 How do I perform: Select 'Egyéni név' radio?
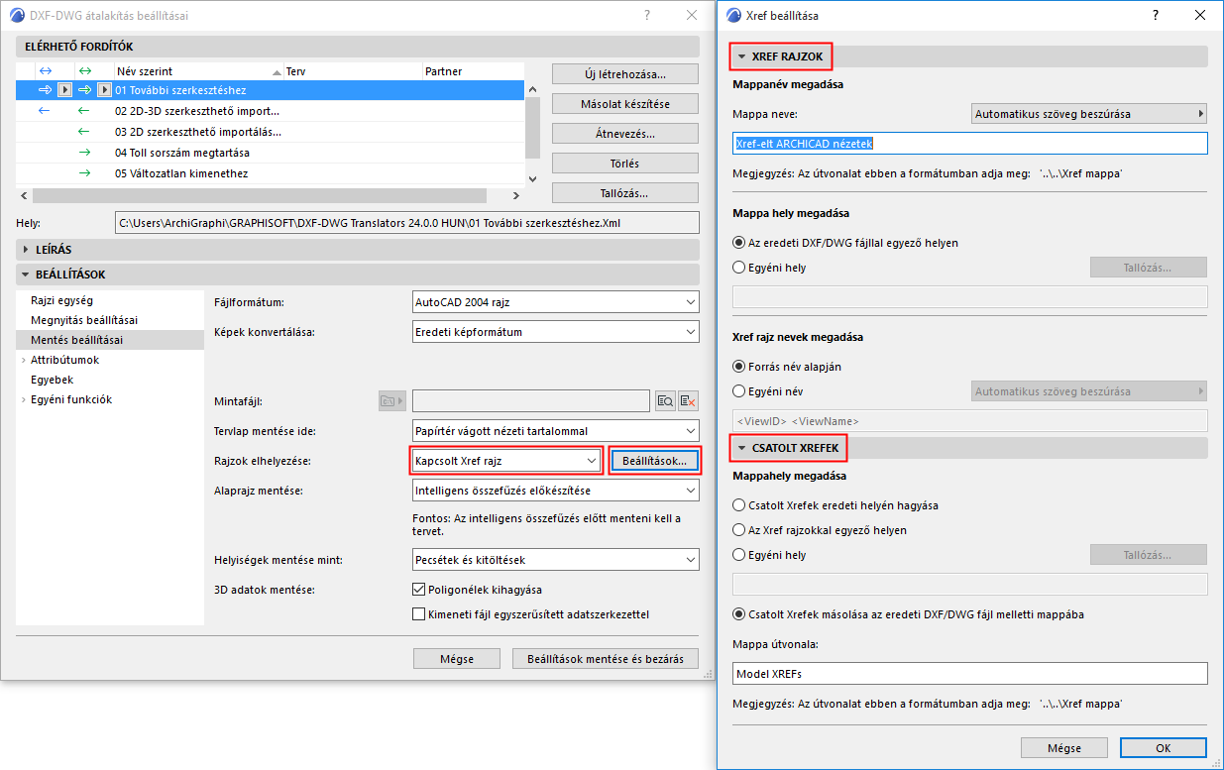738,390
